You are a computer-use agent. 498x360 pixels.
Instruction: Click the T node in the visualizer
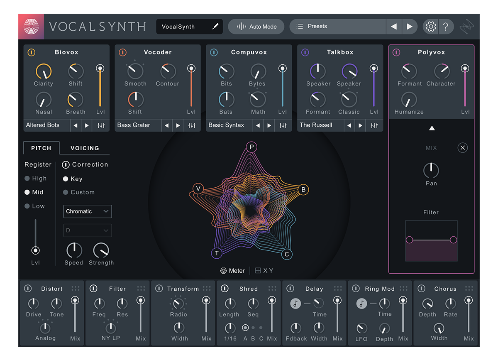click(x=217, y=254)
